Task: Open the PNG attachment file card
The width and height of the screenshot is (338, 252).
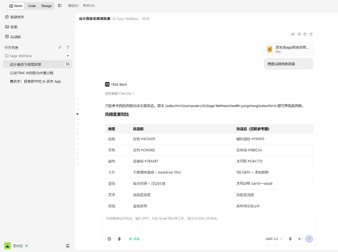Action: (289, 49)
